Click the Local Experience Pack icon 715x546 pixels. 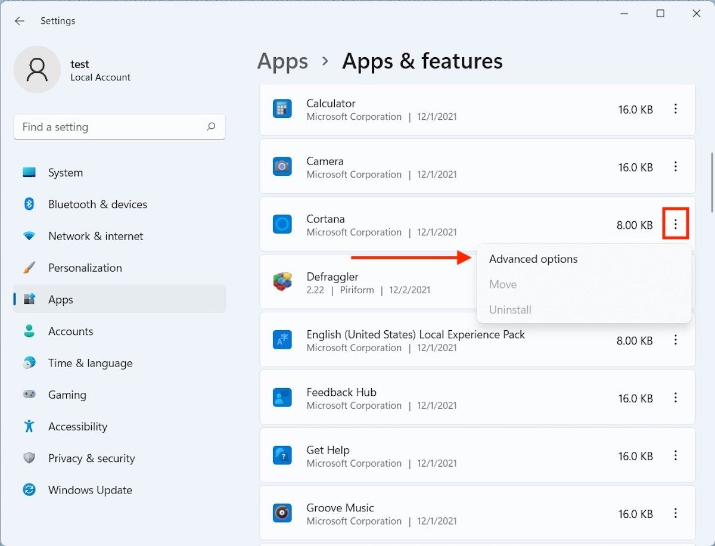click(x=282, y=340)
